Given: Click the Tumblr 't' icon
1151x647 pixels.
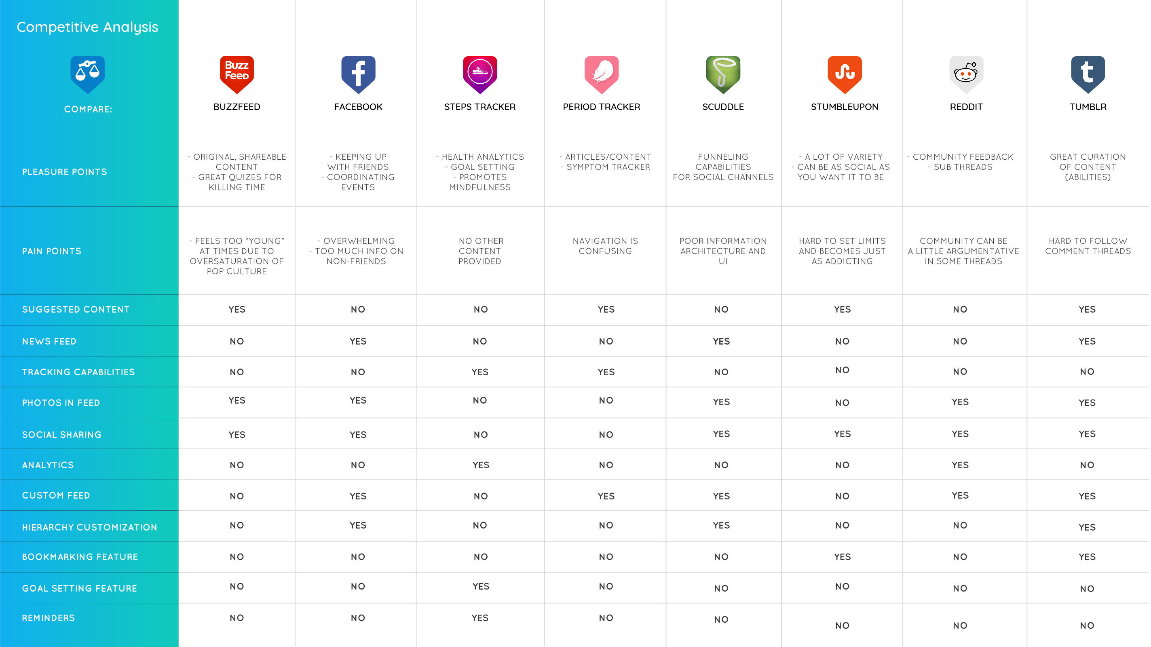Looking at the screenshot, I should [x=1088, y=74].
